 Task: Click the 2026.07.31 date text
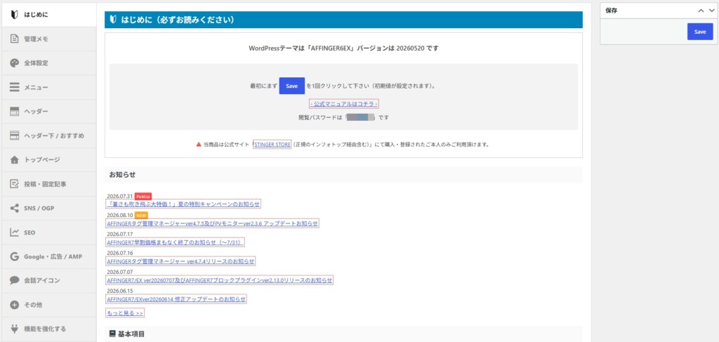[x=119, y=196]
